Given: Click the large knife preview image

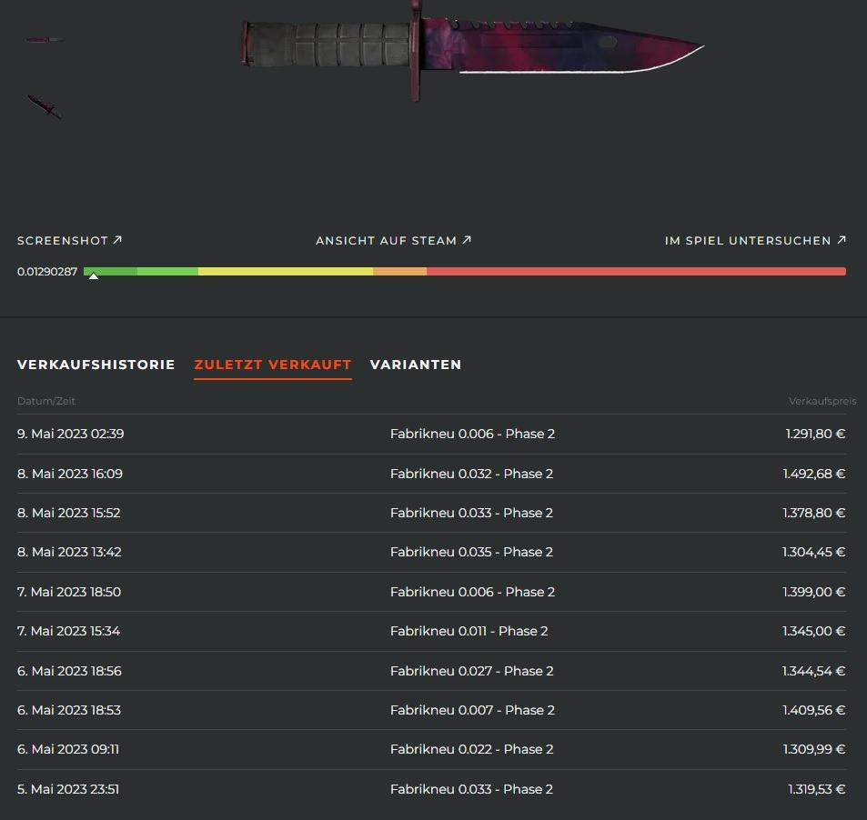Looking at the screenshot, I should pyautogui.click(x=471, y=51).
